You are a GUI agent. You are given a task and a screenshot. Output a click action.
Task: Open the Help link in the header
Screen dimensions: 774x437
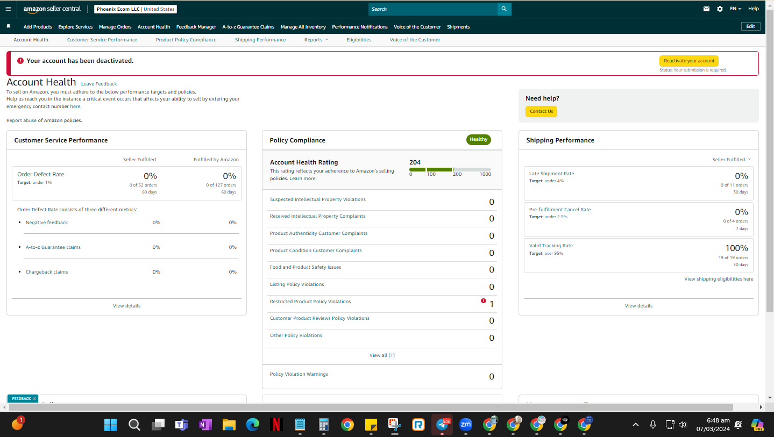(x=754, y=9)
